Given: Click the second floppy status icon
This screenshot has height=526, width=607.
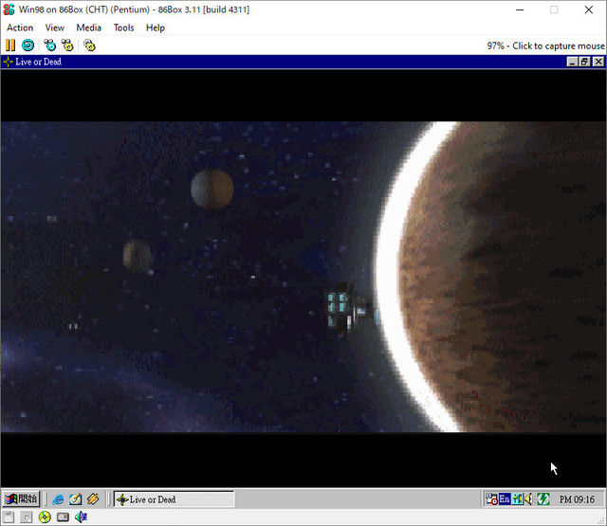Looking at the screenshot, I should [x=27, y=517].
